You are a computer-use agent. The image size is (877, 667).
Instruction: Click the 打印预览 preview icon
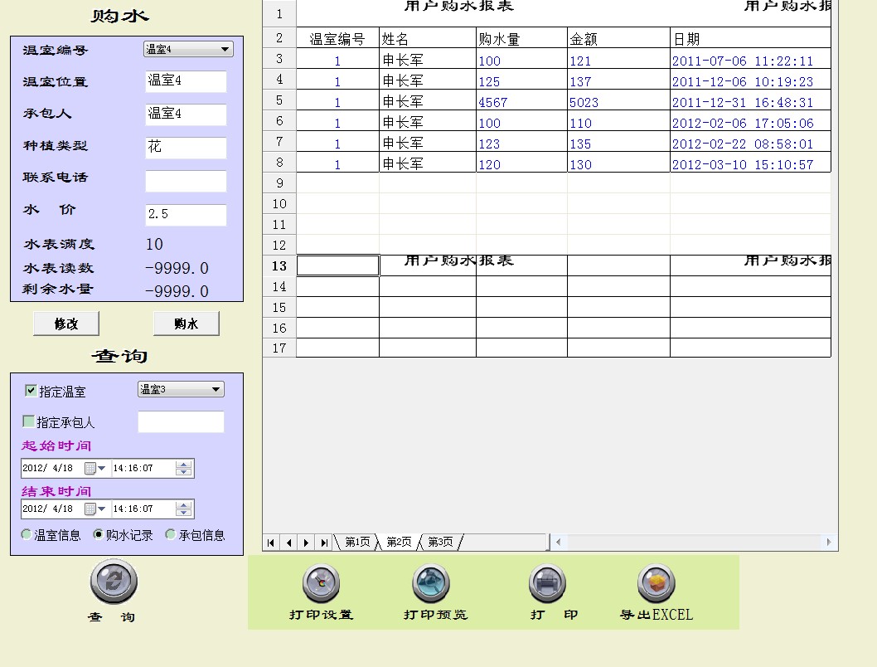coord(431,583)
